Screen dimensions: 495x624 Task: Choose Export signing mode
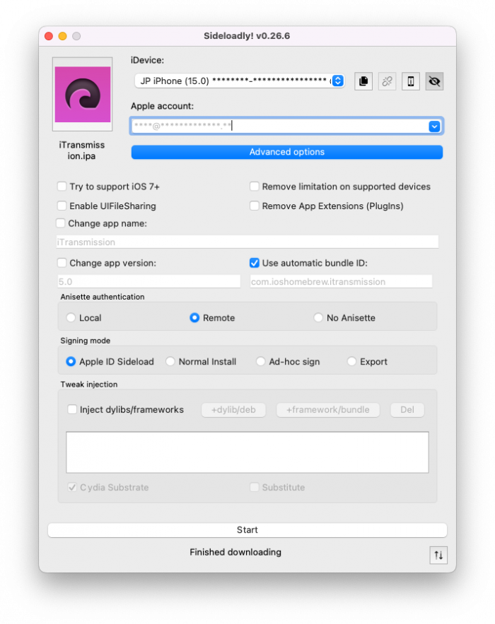tap(351, 361)
